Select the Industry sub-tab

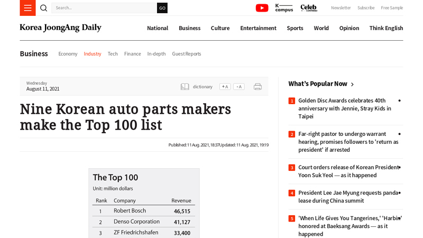click(93, 54)
